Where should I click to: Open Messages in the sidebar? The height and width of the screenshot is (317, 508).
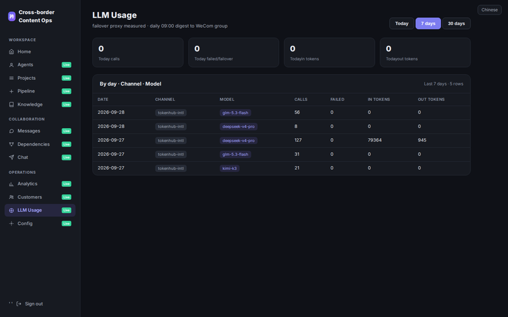(40, 131)
